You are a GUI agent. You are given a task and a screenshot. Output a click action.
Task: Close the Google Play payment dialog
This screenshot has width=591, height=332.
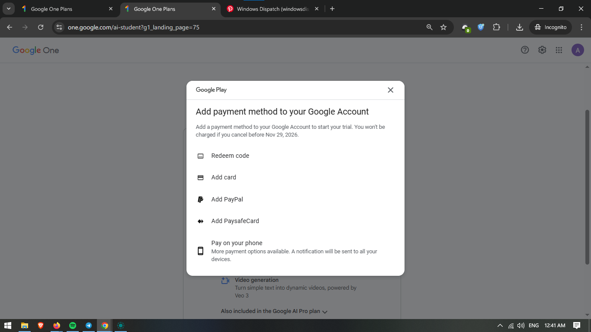pos(390,90)
